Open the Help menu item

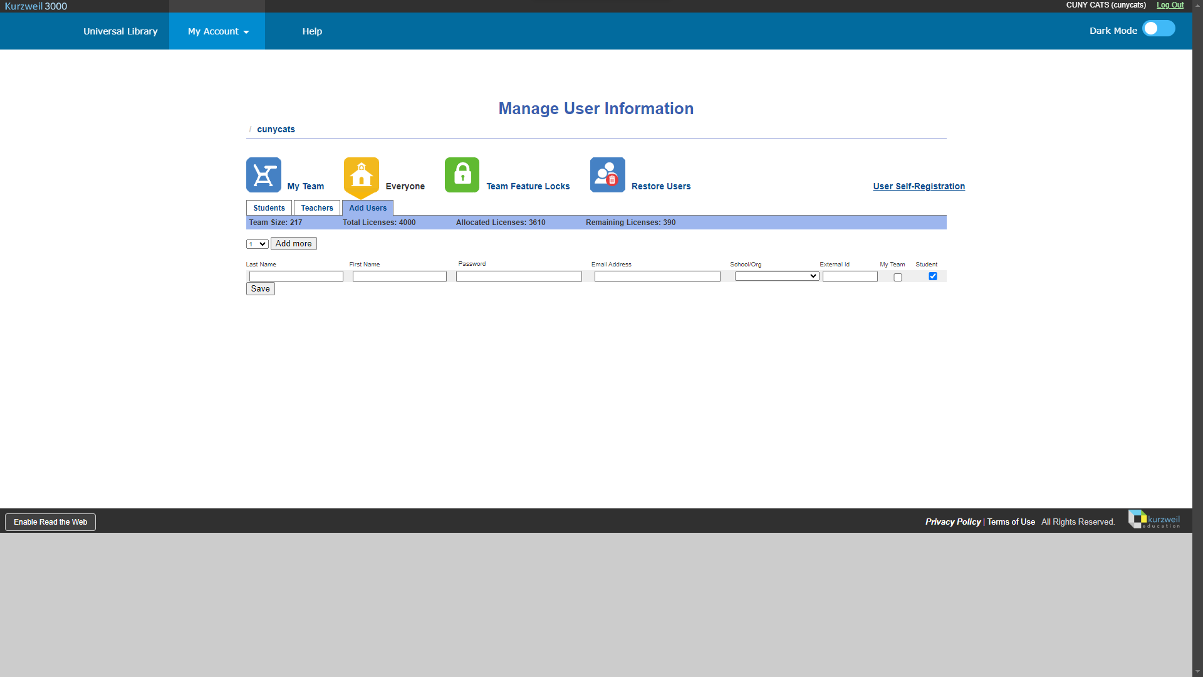[x=312, y=31]
